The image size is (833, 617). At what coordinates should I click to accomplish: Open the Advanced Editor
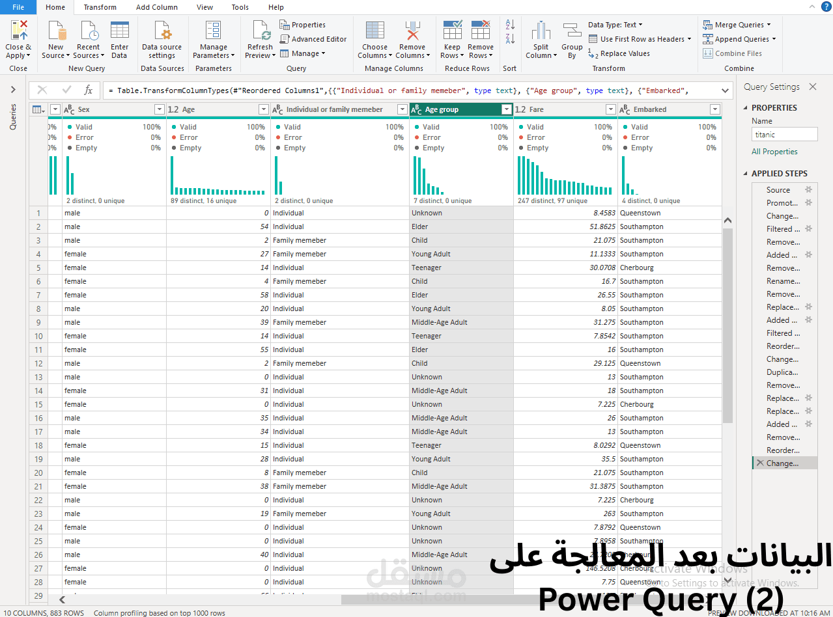coord(313,39)
